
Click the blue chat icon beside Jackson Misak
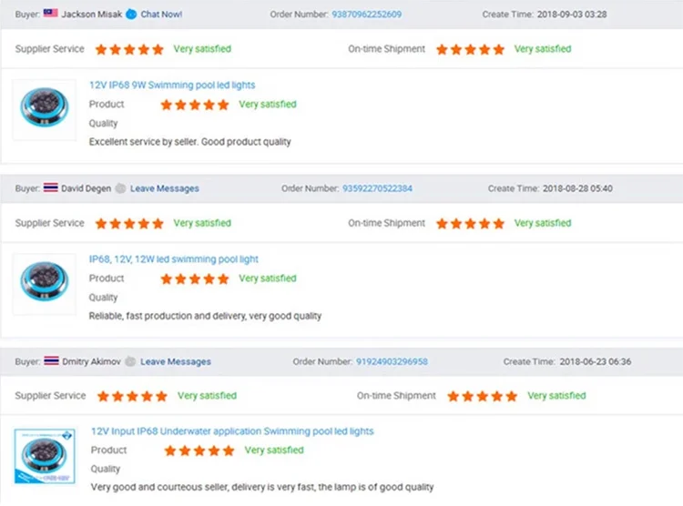point(133,15)
